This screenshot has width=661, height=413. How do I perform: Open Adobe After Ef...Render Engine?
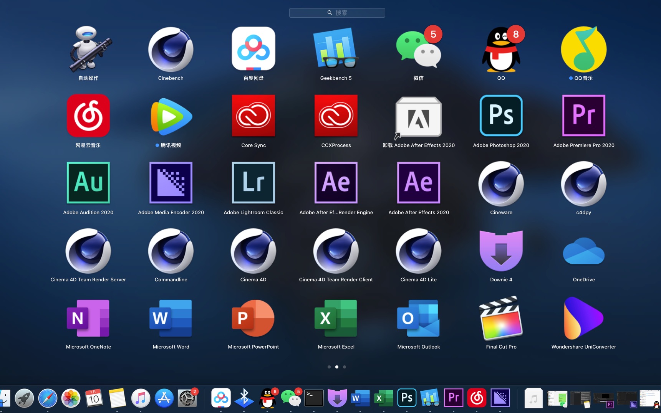tap(336, 183)
